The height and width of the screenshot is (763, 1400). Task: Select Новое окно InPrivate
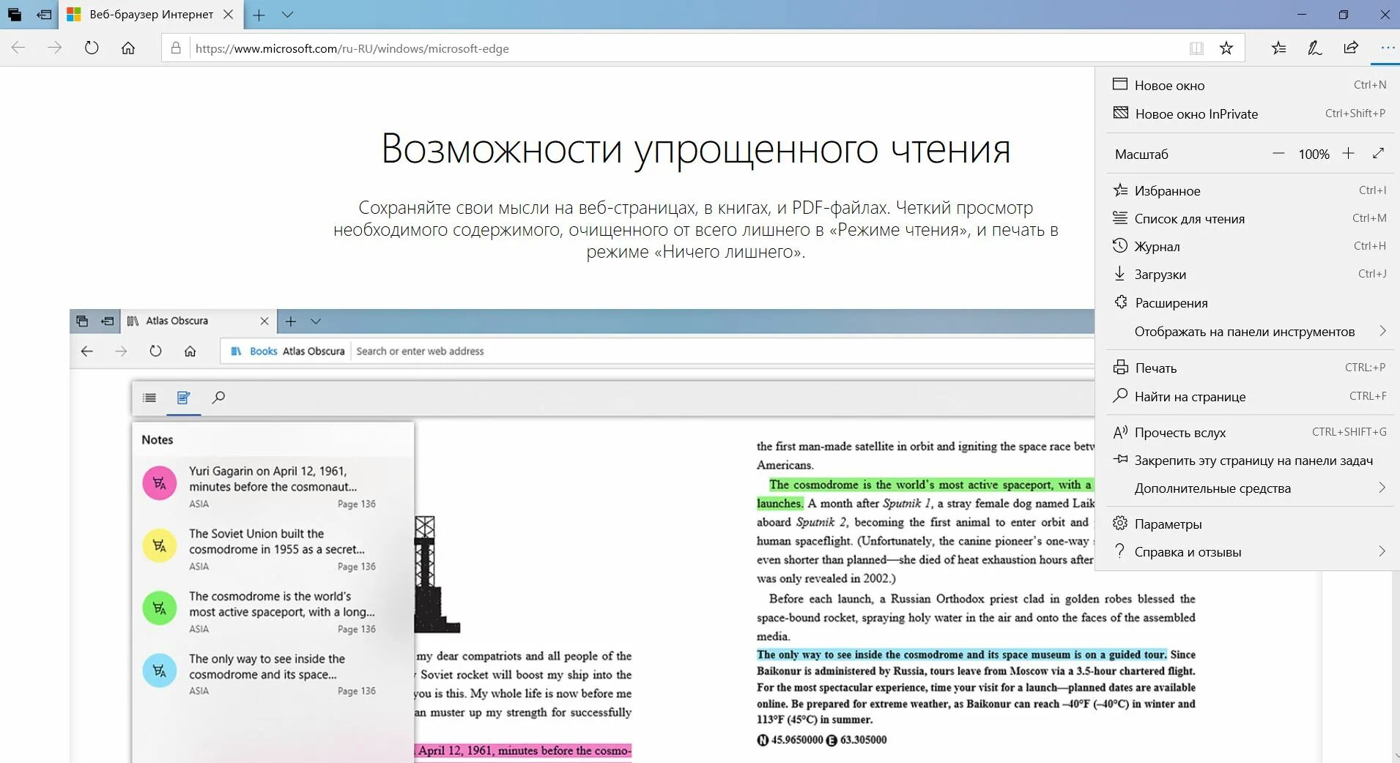coord(1248,113)
